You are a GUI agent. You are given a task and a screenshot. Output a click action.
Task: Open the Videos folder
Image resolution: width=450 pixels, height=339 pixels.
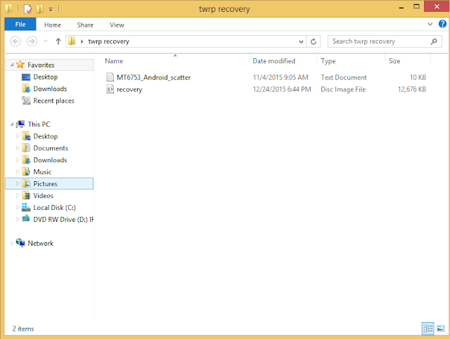tap(43, 196)
